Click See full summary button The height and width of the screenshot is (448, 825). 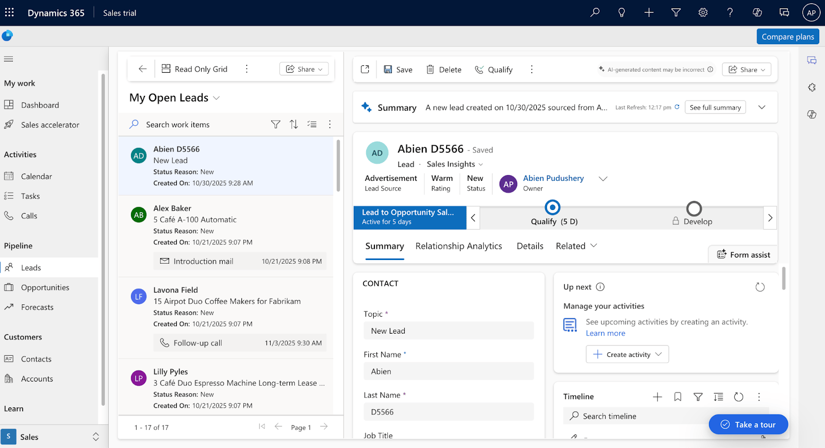pos(715,107)
